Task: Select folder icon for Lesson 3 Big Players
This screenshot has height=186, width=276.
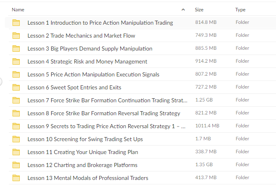Action: [x=16, y=49]
